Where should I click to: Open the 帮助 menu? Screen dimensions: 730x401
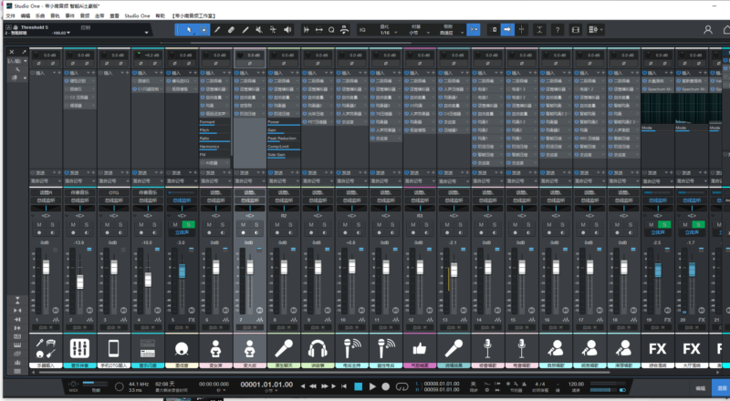point(161,15)
